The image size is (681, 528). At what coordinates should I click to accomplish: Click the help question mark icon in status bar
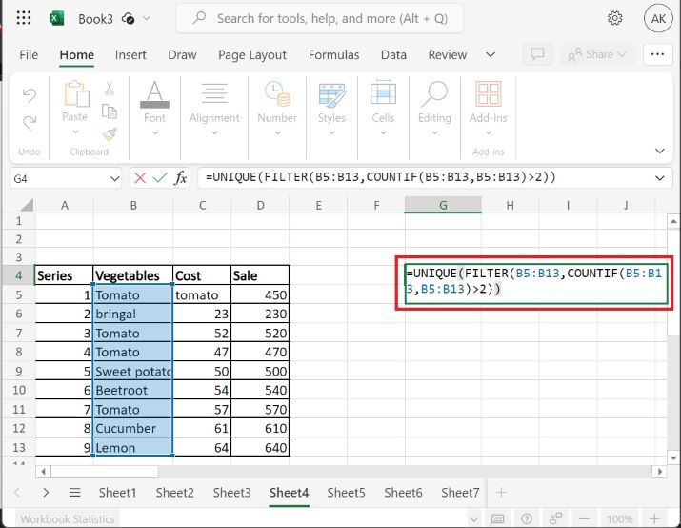click(527, 518)
